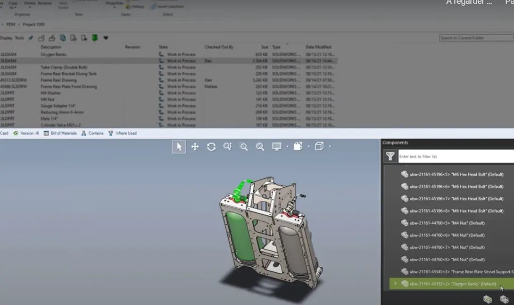Switch to the Where Used tab

pos(123,133)
